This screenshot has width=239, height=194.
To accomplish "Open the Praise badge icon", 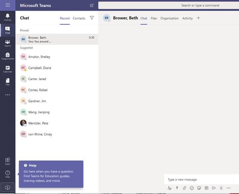I will point(221,188).
